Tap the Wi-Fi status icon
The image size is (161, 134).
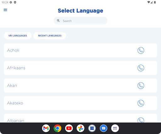pyautogui.click(x=149, y=2)
